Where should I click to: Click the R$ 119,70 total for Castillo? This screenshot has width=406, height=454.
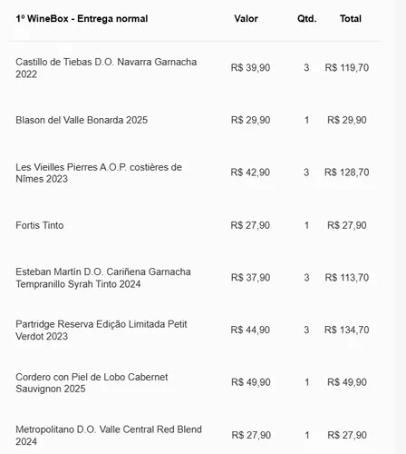click(x=347, y=67)
